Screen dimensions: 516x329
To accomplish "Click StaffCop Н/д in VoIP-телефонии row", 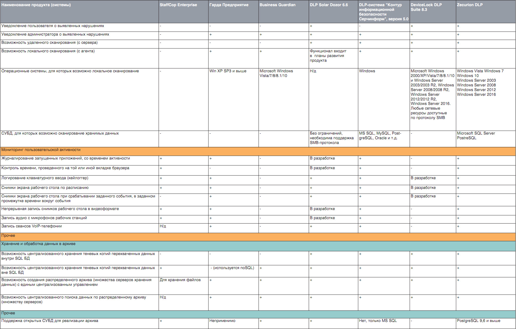I will pyautogui.click(x=183, y=228).
